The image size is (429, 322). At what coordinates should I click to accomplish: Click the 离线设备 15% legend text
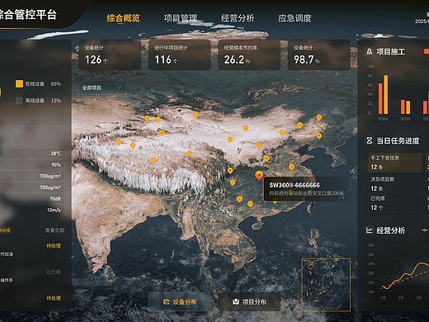[43, 101]
